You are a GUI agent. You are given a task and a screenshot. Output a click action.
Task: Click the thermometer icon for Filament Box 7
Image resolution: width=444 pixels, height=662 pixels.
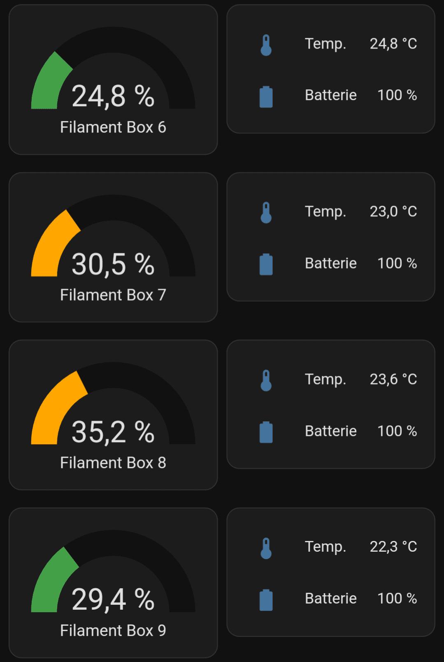266,212
